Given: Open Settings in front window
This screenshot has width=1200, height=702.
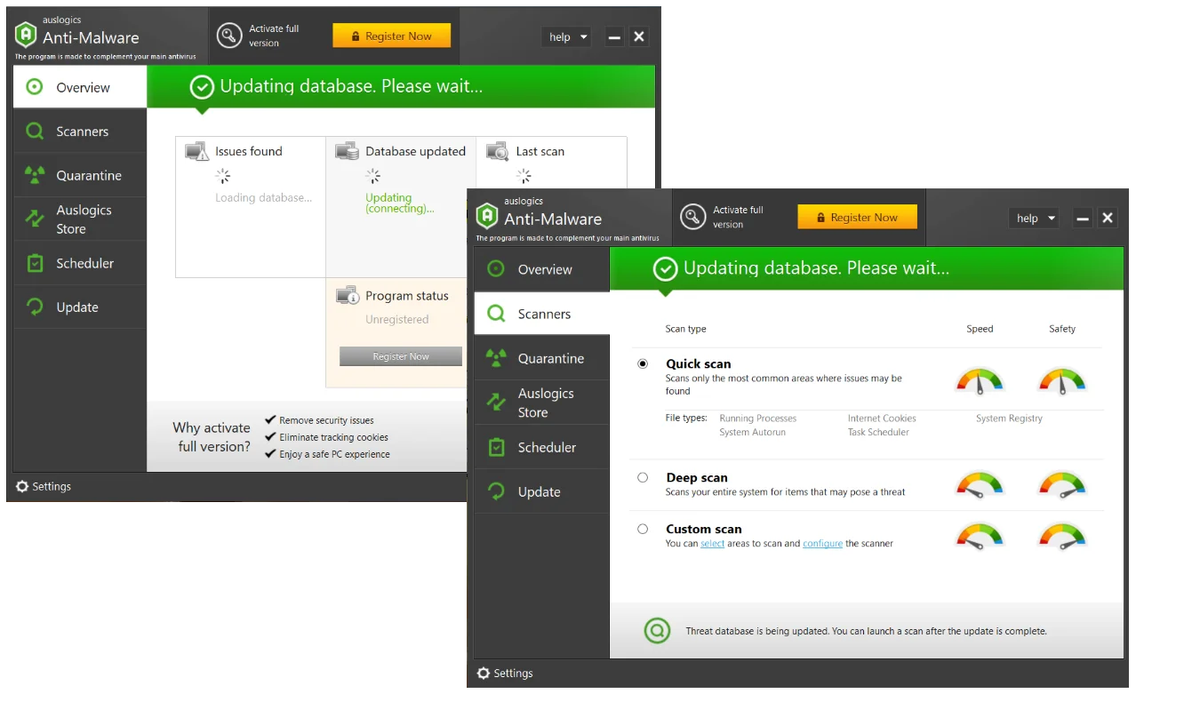Looking at the screenshot, I should point(506,673).
